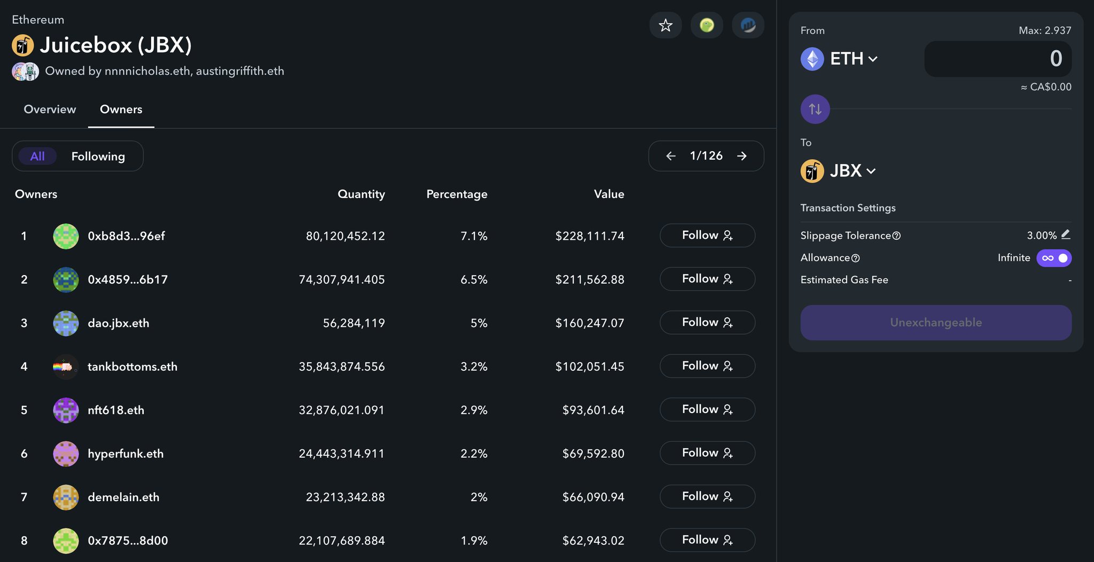Follow dao.jbx.eth owner
The width and height of the screenshot is (1094, 562).
pyautogui.click(x=707, y=323)
